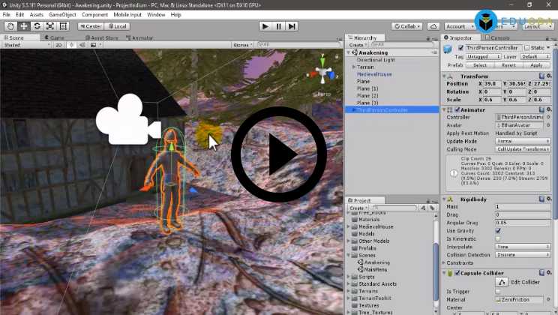Enable the Is Kinematic checkbox
Image resolution: width=558 pixels, height=315 pixels.
[498, 238]
